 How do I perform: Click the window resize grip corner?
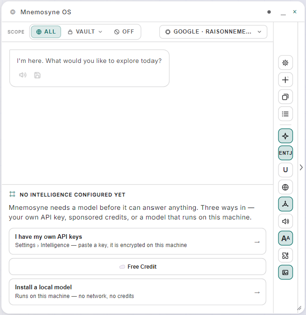[x=300, y=308]
